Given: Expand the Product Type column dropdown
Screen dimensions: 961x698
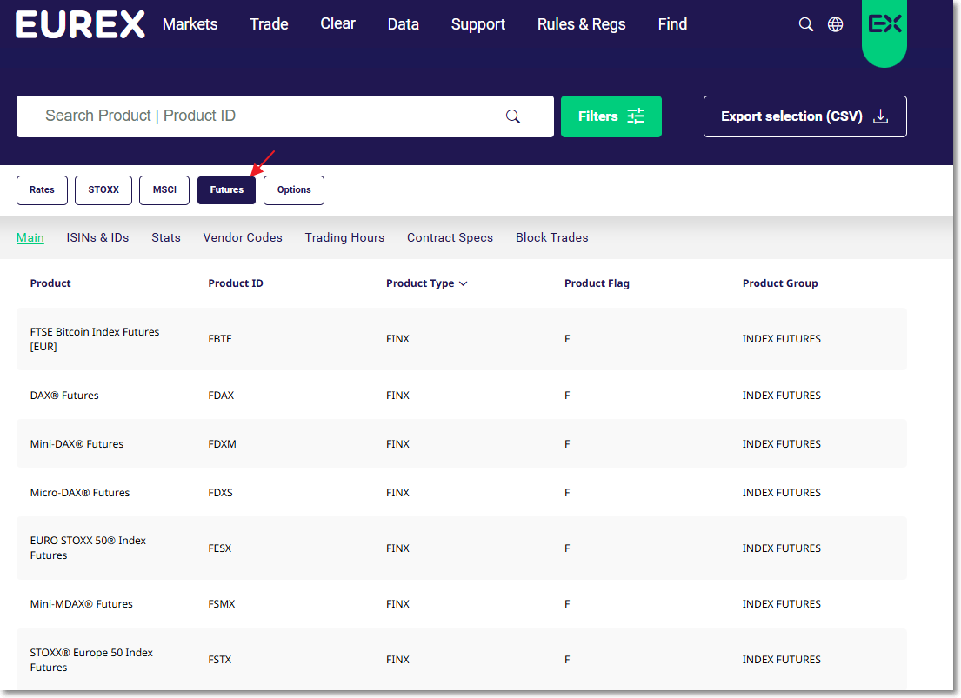Looking at the screenshot, I should tap(464, 283).
